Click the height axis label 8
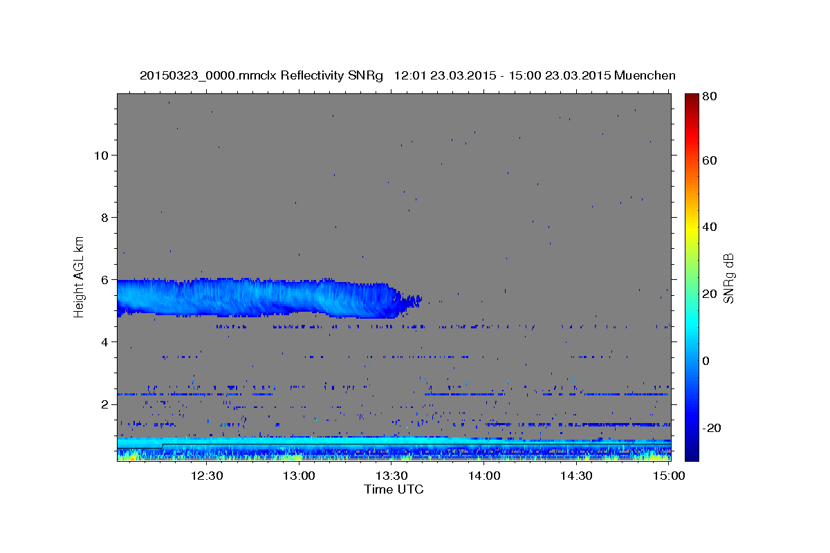The width and height of the screenshot is (830, 553). tap(106, 217)
